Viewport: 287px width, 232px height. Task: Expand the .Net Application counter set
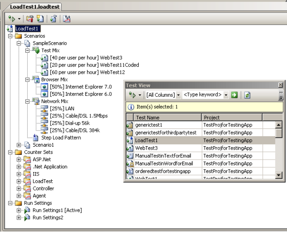[x=19, y=167]
